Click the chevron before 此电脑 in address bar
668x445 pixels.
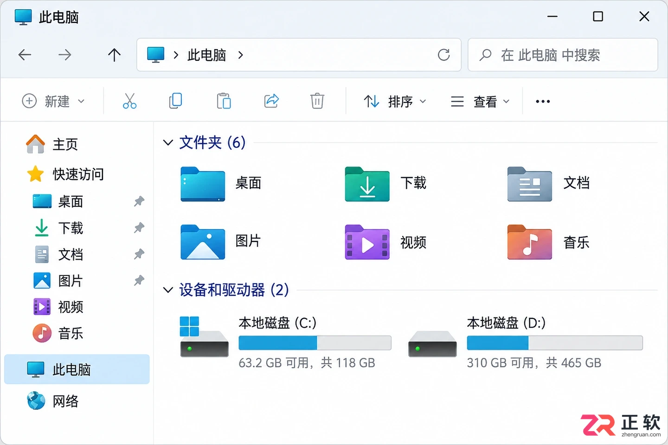click(x=176, y=55)
